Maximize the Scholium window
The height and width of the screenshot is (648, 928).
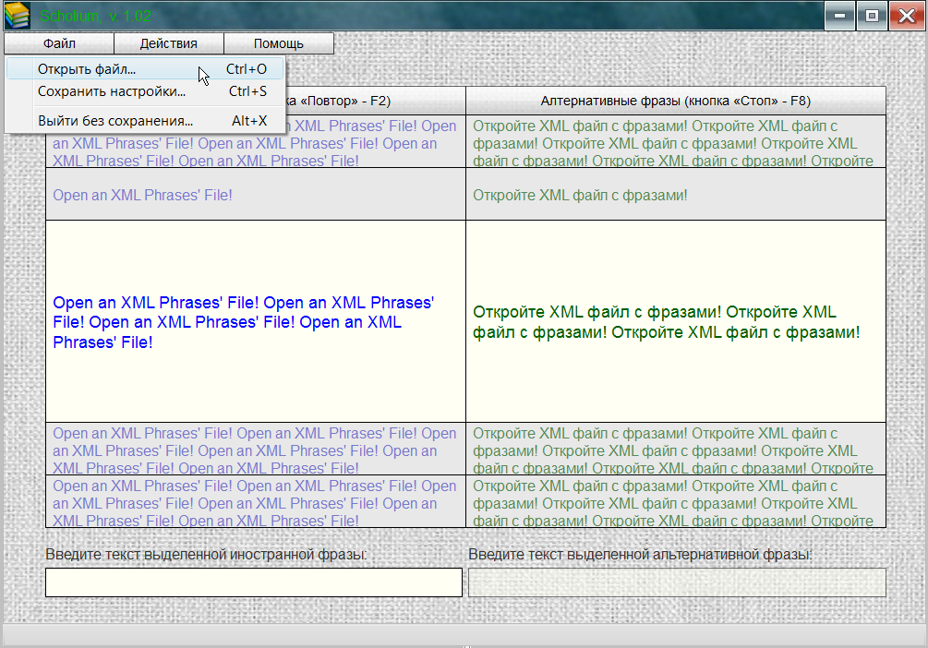pos(870,16)
